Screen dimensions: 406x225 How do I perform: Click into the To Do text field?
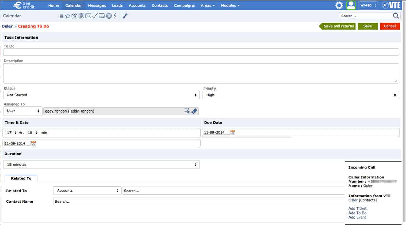(x=201, y=52)
